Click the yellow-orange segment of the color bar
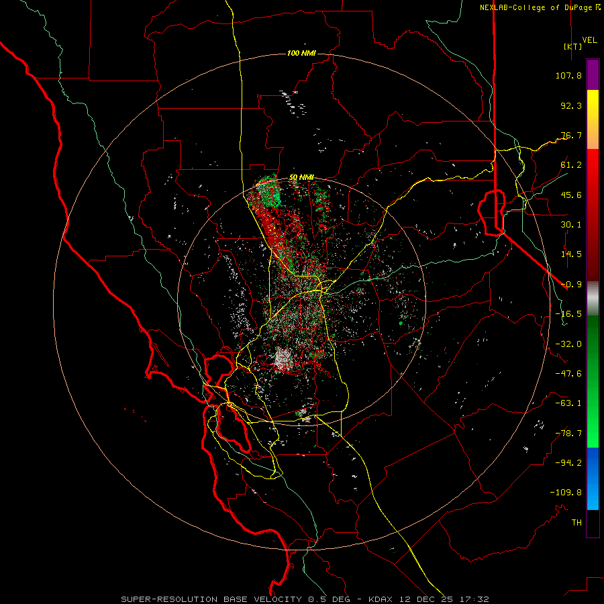The width and height of the screenshot is (604, 604). [593, 119]
